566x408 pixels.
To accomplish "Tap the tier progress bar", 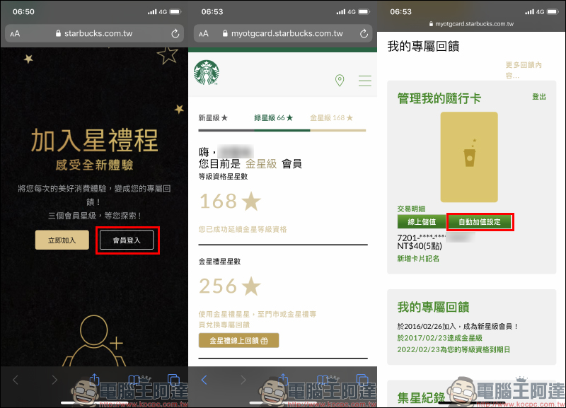I will coord(282,130).
